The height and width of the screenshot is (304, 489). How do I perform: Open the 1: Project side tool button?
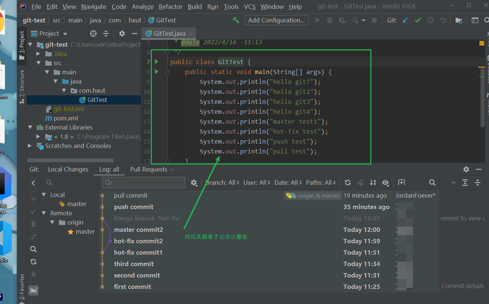pyautogui.click(x=22, y=45)
